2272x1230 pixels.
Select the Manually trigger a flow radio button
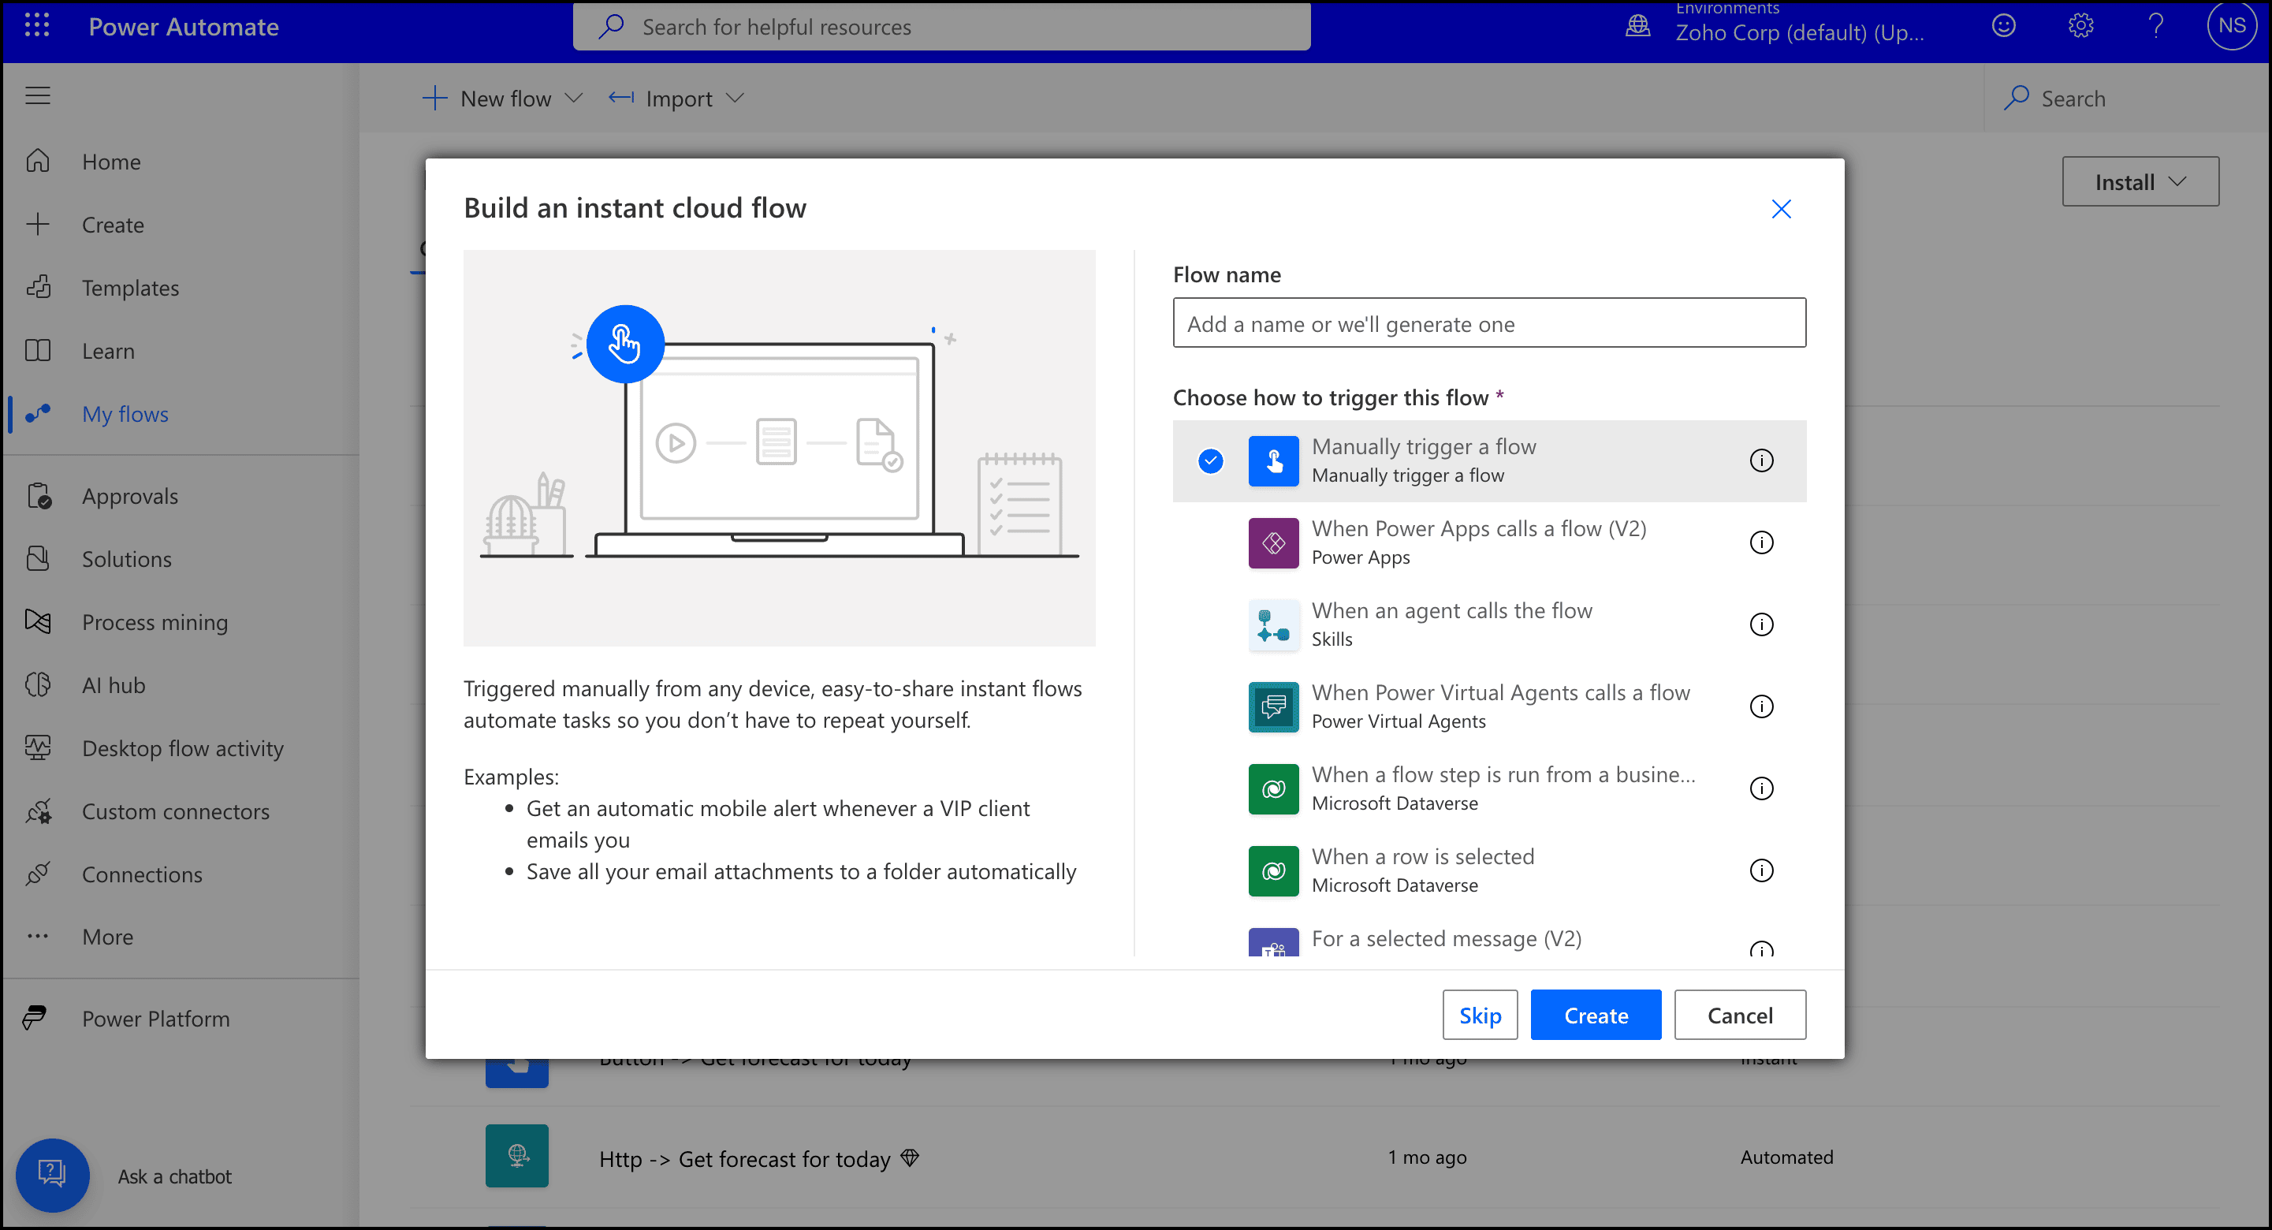[1211, 460]
